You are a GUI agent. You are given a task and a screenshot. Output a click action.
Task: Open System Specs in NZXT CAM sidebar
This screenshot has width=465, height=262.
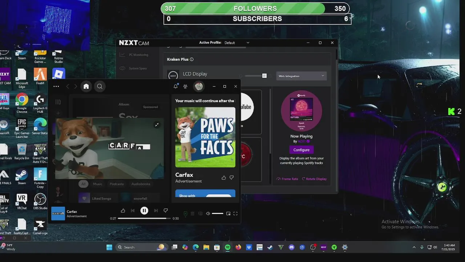tap(133, 68)
